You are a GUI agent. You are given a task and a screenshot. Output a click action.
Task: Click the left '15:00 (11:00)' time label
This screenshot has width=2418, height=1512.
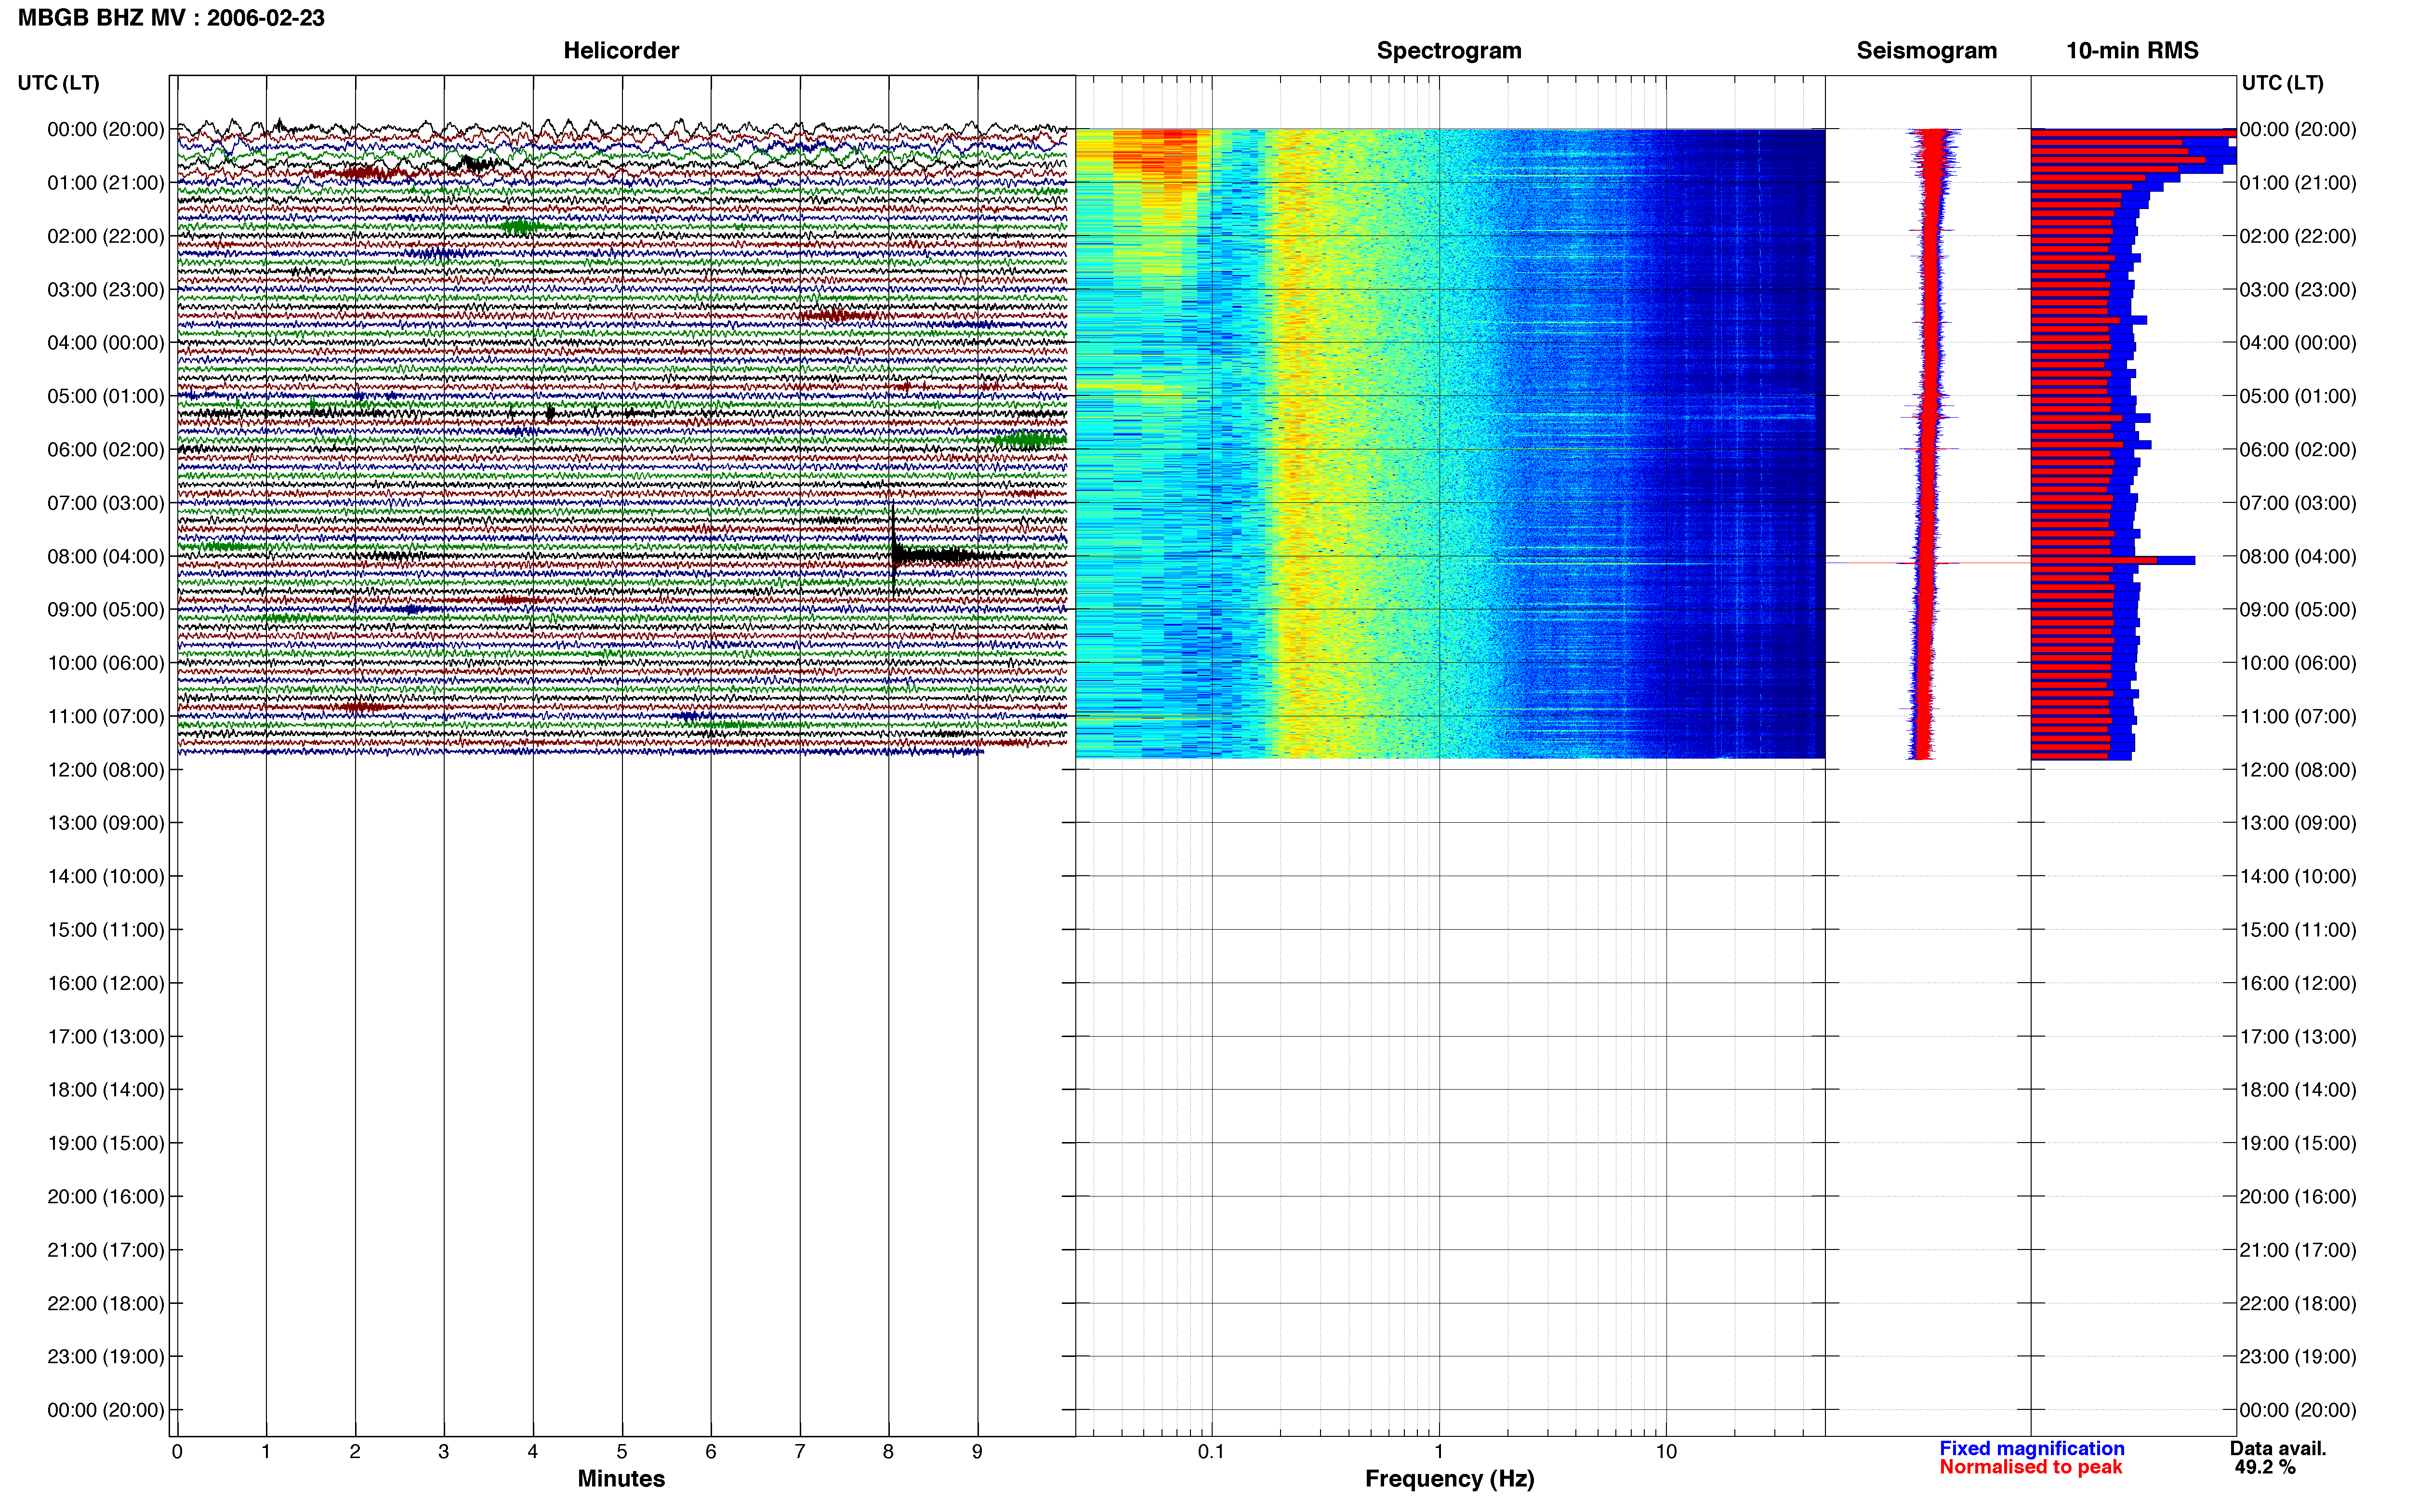106,930
